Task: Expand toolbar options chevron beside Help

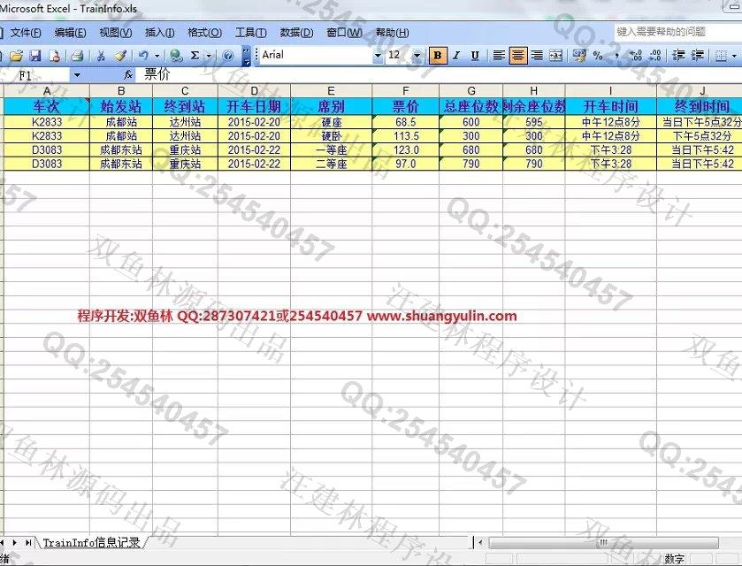Action: [x=246, y=56]
